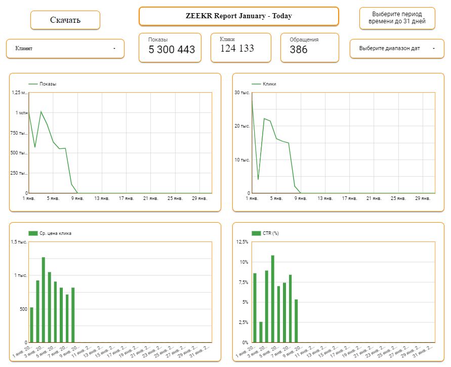Screen dimensions: 451x367
Task: Click the 29 янв. label under Показы chart
Action: click(x=199, y=198)
